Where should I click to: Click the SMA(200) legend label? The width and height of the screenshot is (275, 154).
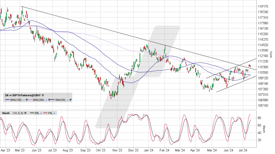pyautogui.click(x=38, y=100)
